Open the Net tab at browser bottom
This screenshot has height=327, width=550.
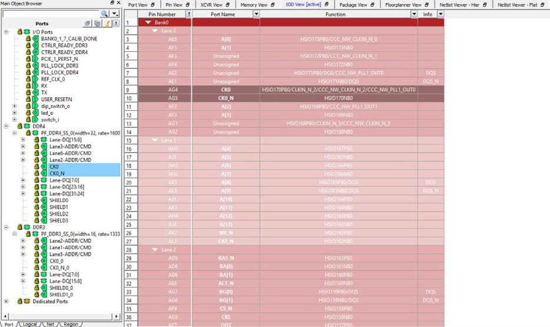tap(51, 324)
